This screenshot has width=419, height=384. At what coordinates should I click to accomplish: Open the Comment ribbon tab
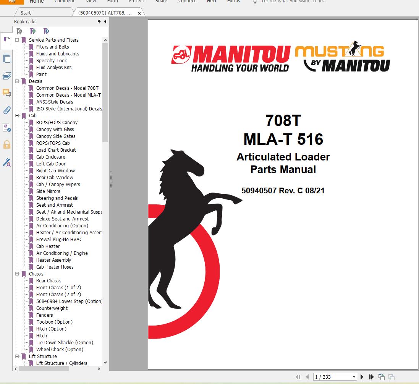point(65,1)
